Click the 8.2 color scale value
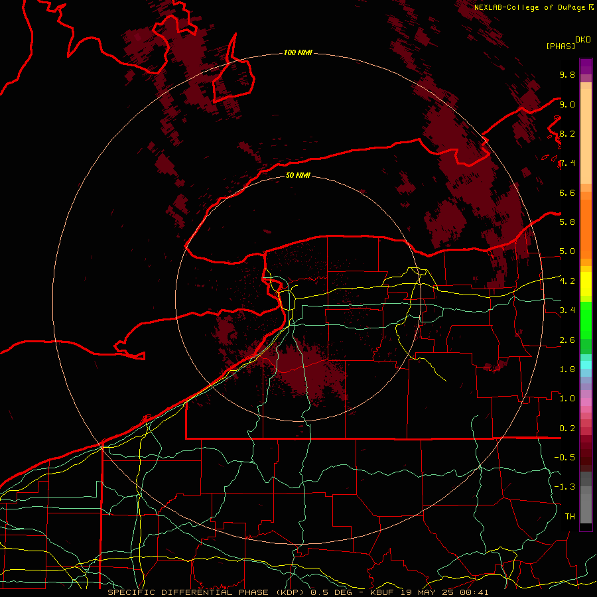 (567, 133)
